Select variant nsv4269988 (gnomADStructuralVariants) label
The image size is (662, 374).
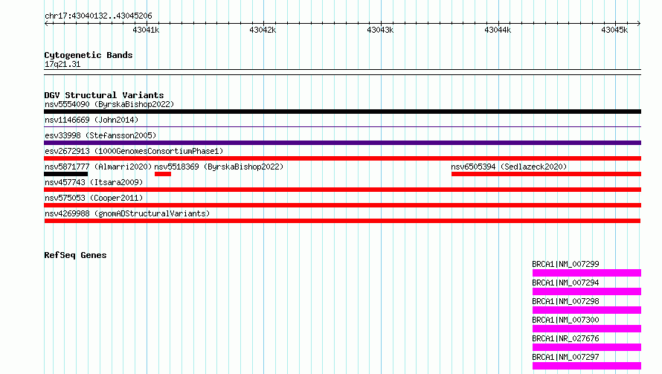127,213
